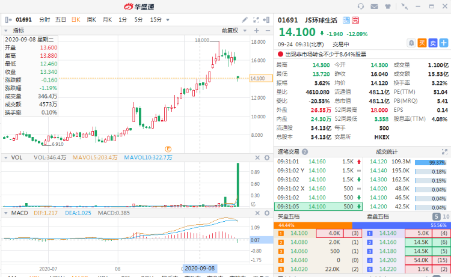This screenshot has width=451, height=277.
Task: Collapse the VOL panel triangle
Action: click(x=6, y=157)
